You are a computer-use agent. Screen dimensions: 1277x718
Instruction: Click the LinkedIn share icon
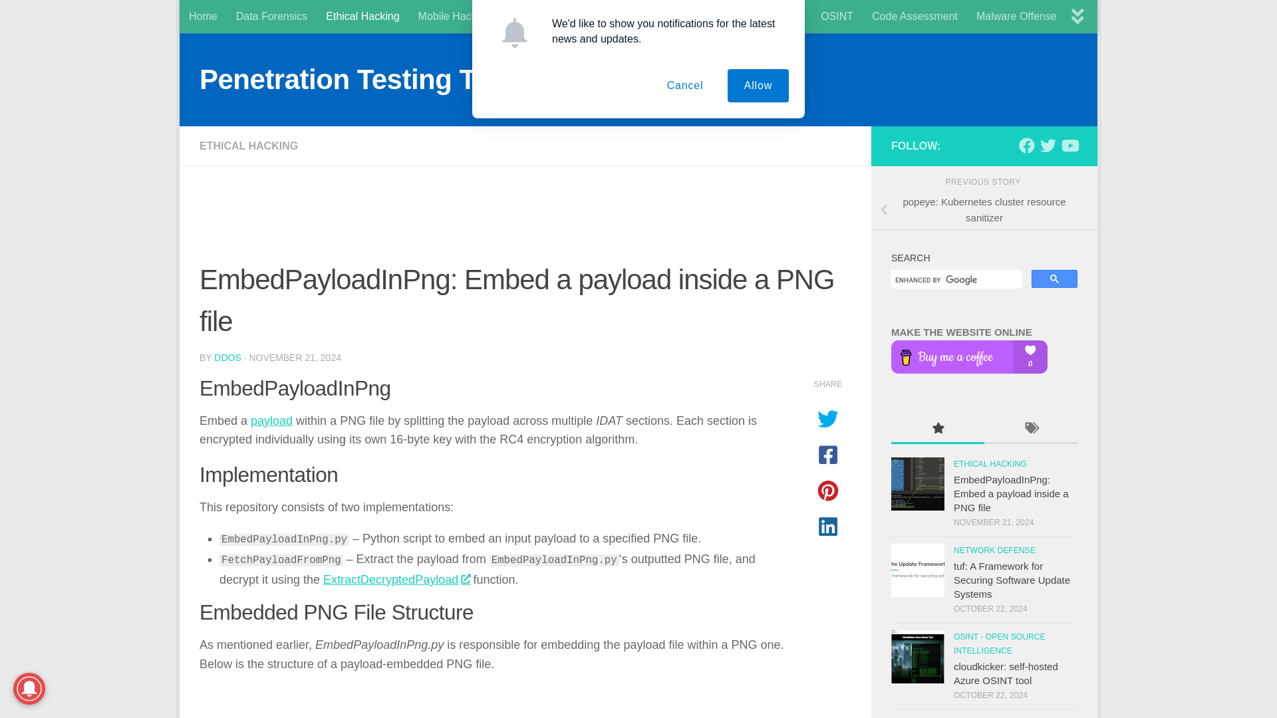[828, 526]
